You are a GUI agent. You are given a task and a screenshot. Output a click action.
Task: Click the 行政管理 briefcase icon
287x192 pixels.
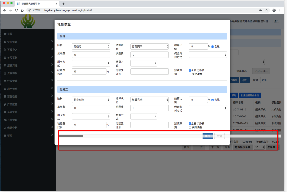(x=5, y=81)
